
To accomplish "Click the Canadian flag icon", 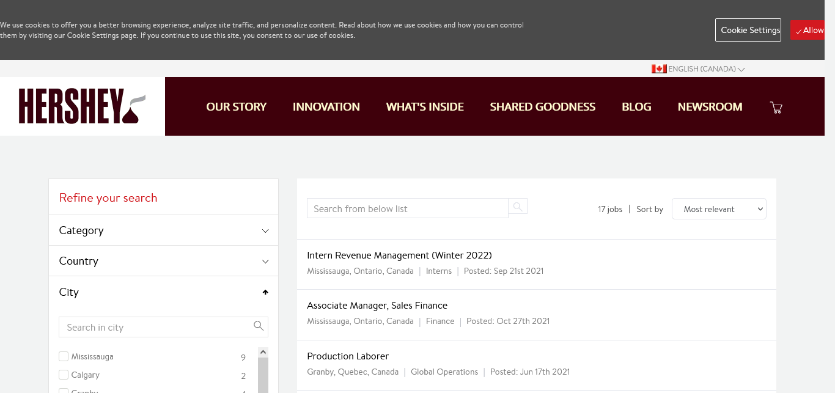I will click(658, 69).
